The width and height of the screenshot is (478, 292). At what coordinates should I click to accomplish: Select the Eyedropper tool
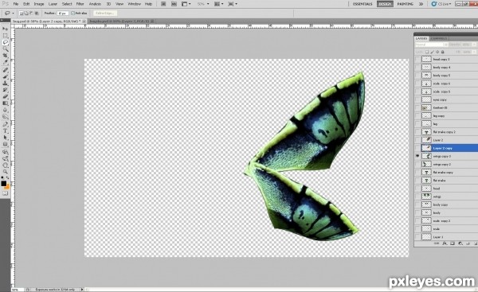pyautogui.click(x=6, y=62)
